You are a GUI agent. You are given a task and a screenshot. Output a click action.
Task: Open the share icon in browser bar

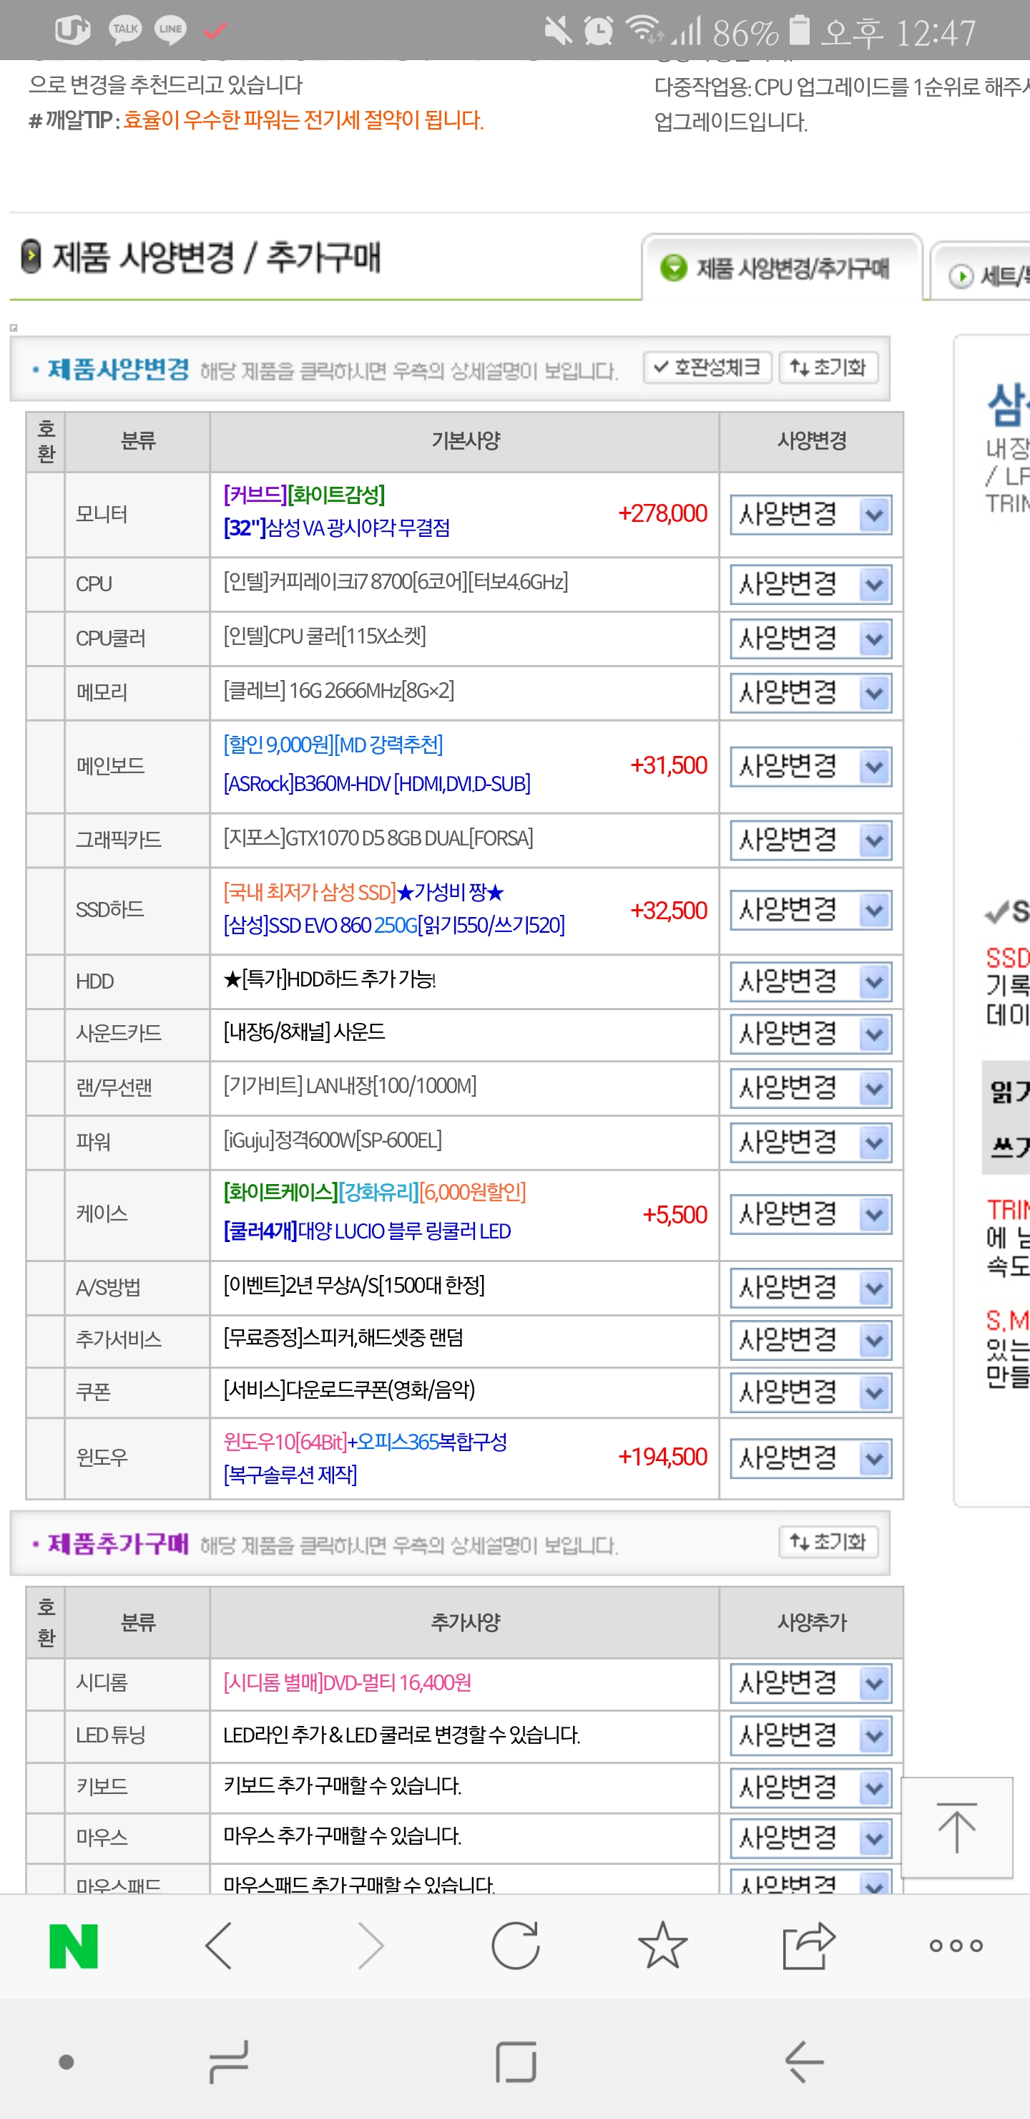coord(809,1946)
